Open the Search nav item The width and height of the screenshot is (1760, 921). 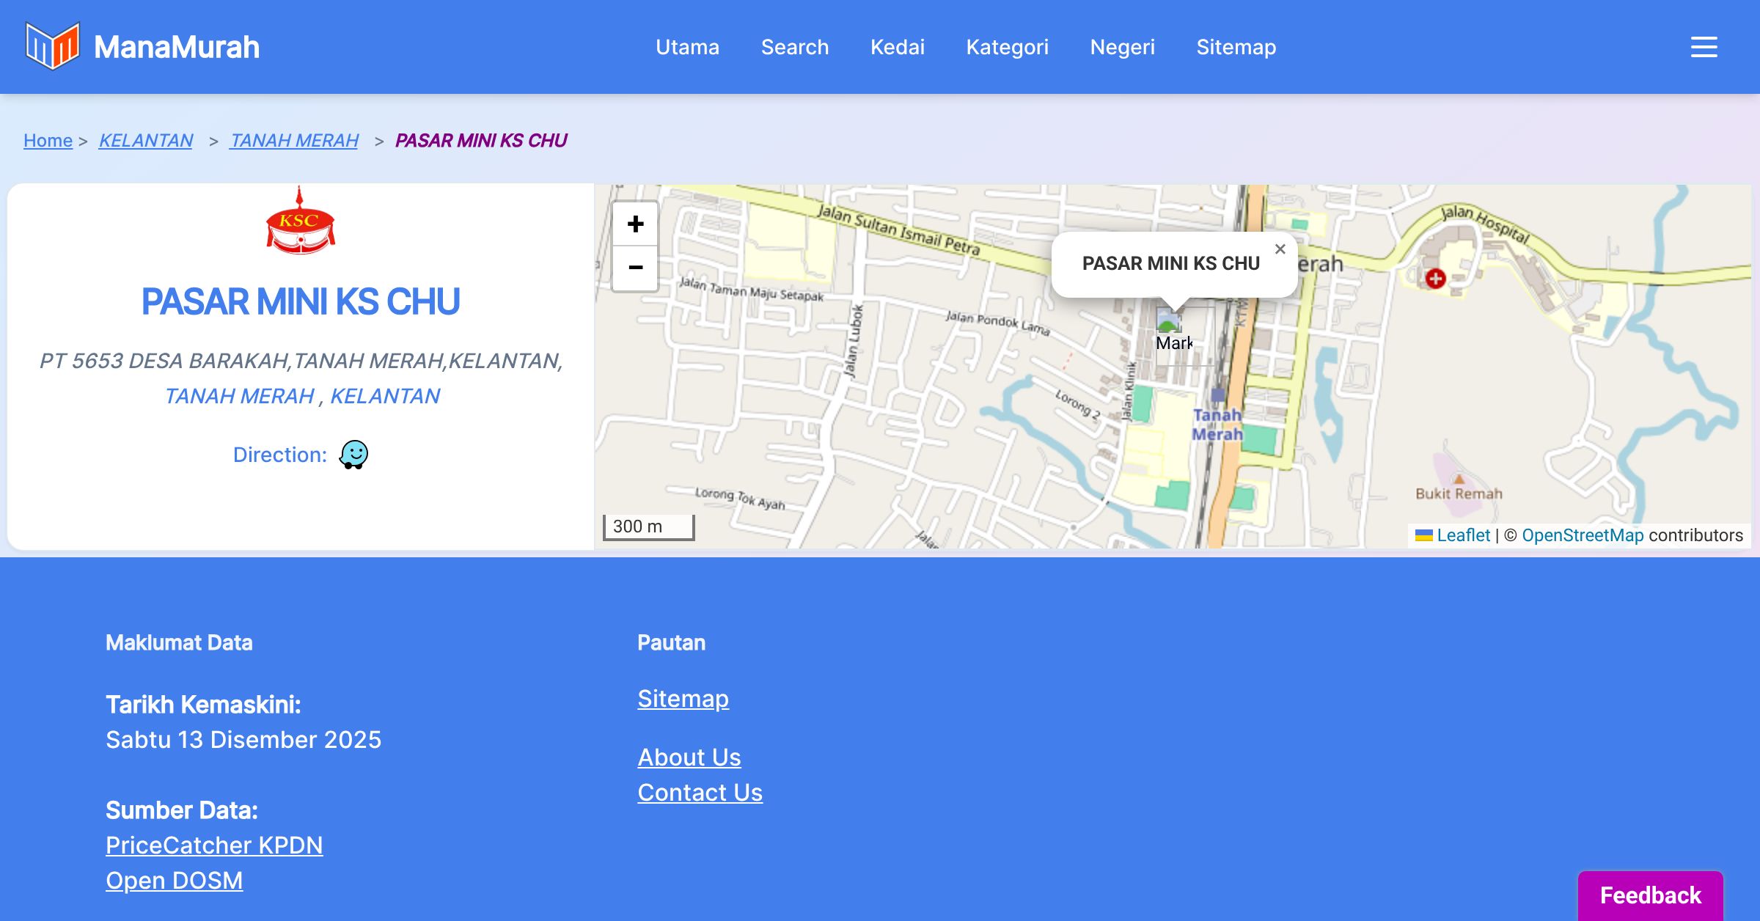tap(794, 47)
